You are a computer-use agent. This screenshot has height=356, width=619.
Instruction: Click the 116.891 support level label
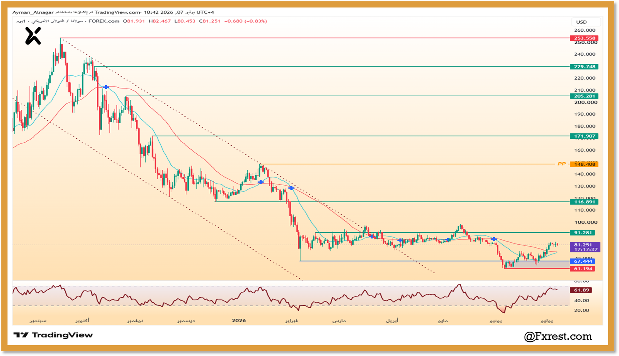584,202
